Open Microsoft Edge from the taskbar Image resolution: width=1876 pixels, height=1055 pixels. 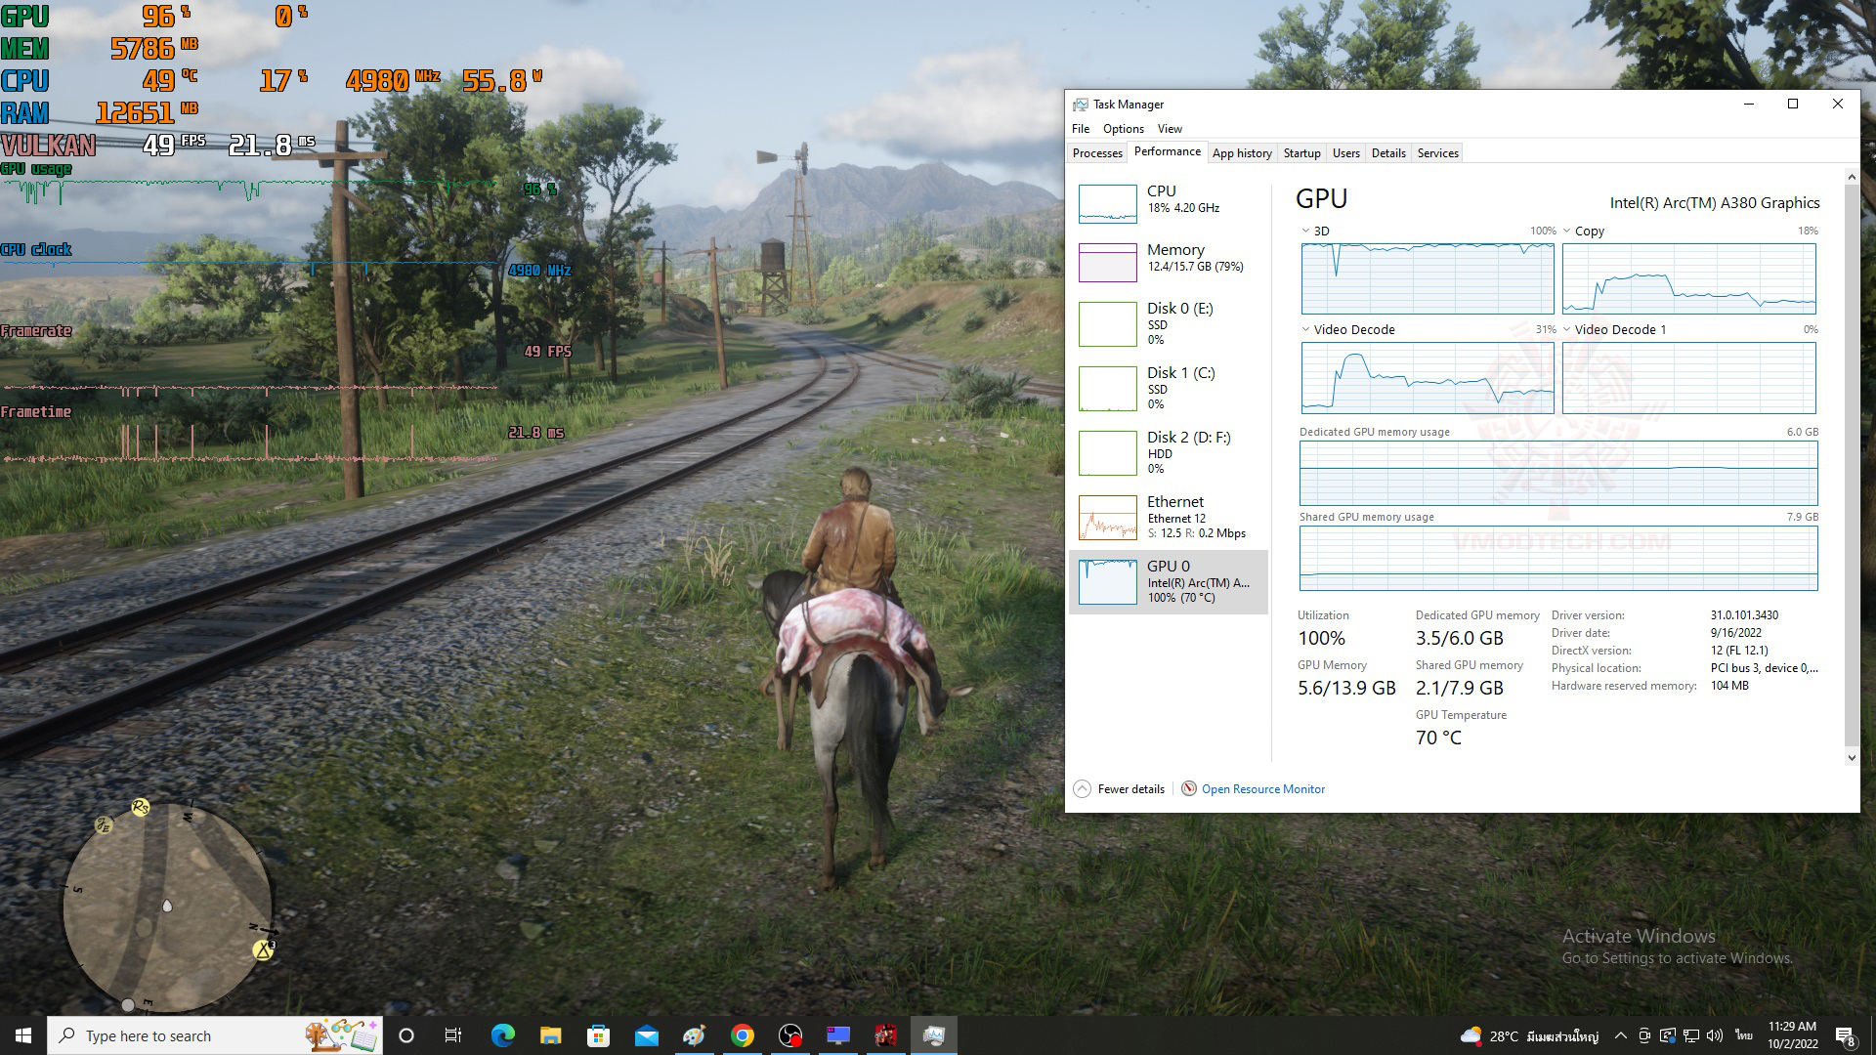click(x=502, y=1035)
